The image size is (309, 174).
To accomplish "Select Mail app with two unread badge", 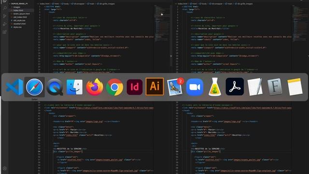I will point(175,87).
